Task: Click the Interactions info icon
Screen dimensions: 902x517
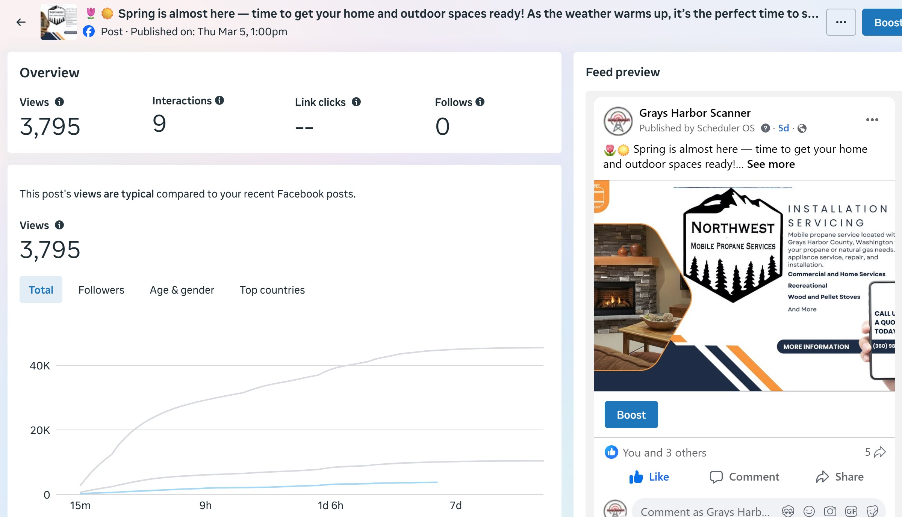Action: coord(219,100)
